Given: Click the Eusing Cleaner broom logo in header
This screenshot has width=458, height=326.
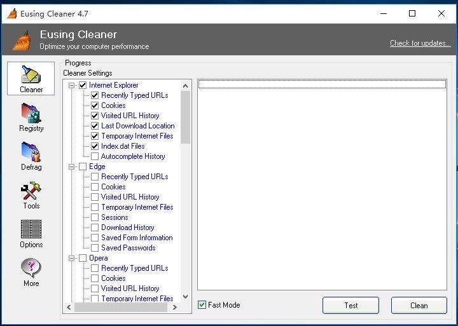Looking at the screenshot, I should point(22,39).
